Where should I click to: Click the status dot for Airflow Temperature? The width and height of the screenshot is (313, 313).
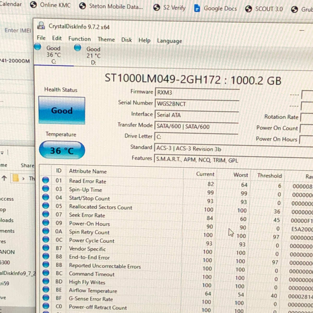pos(46,289)
